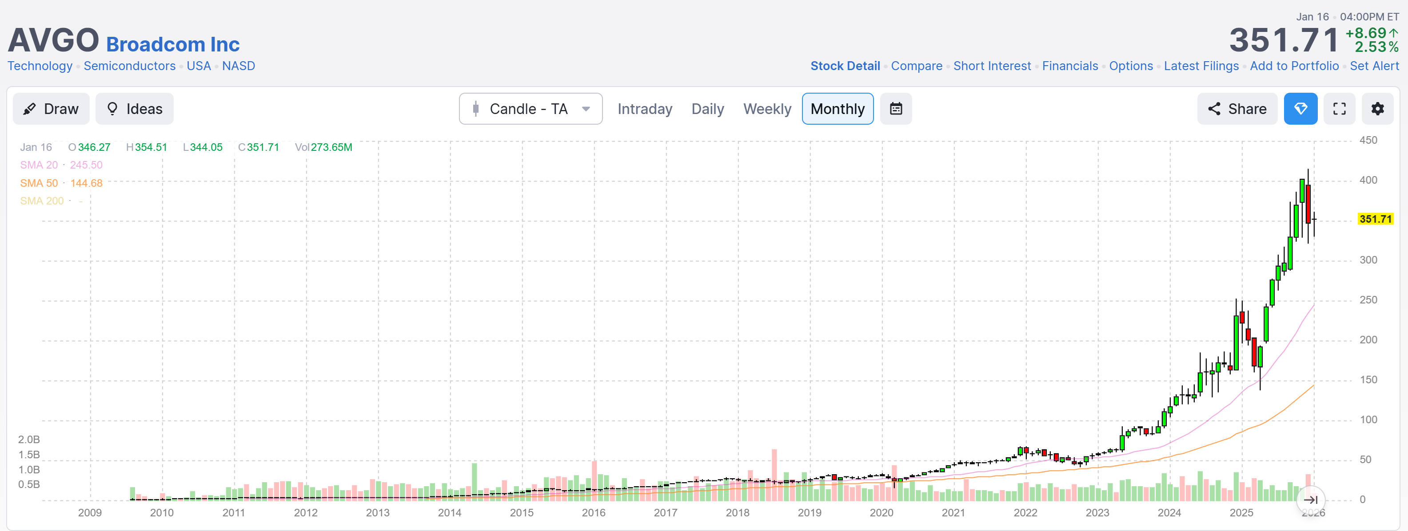Open chart settings gear
This screenshot has width=1408, height=531.
coord(1377,109)
